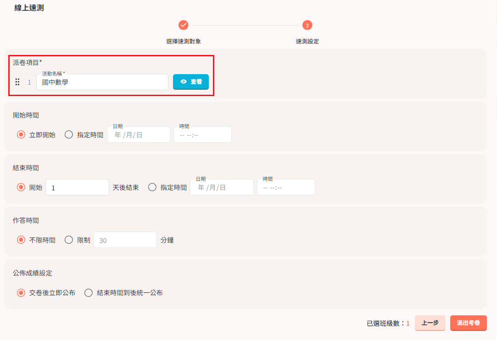Select 立即開始 start option
Viewport: 497px width, 340px height.
point(21,135)
